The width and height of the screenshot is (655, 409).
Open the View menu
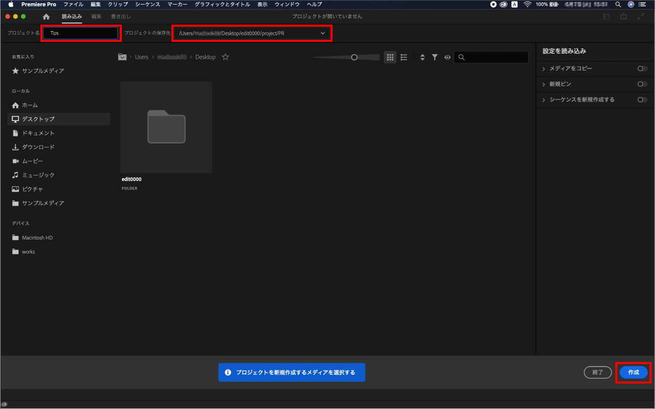point(262,4)
